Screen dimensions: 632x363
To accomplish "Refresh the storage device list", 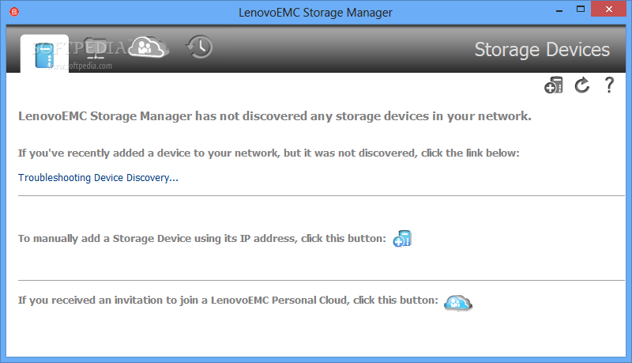I will point(582,85).
